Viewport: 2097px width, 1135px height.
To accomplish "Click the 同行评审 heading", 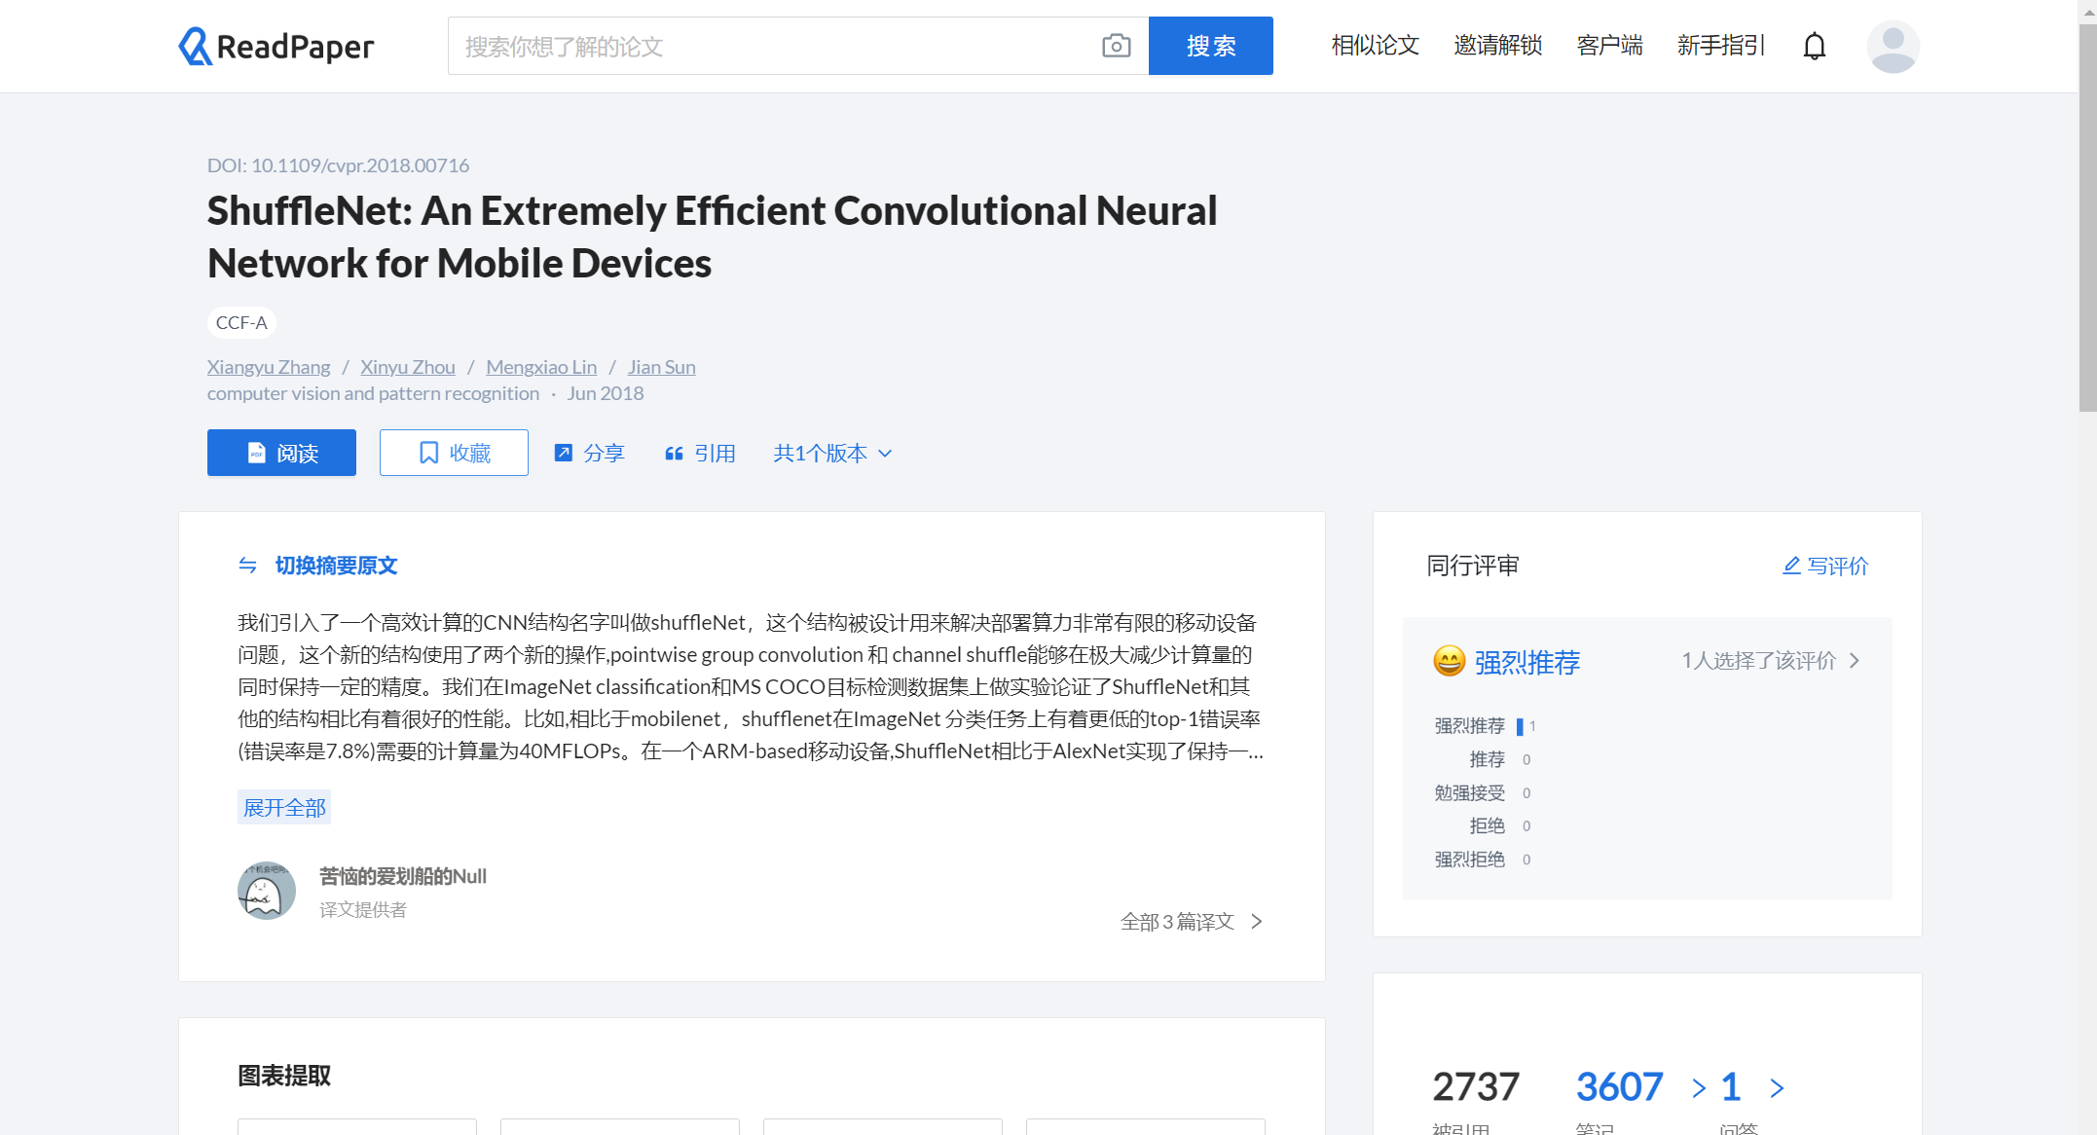I will coord(1472,566).
